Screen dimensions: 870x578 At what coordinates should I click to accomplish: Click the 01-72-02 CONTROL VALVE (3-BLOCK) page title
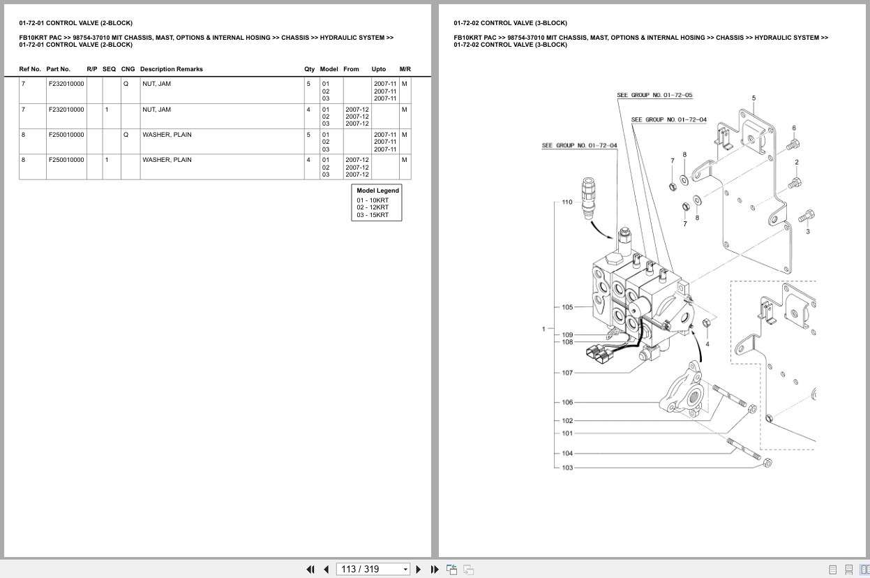[510, 23]
